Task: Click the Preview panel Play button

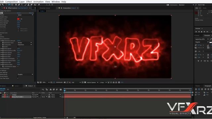Action: [x=202, y=32]
